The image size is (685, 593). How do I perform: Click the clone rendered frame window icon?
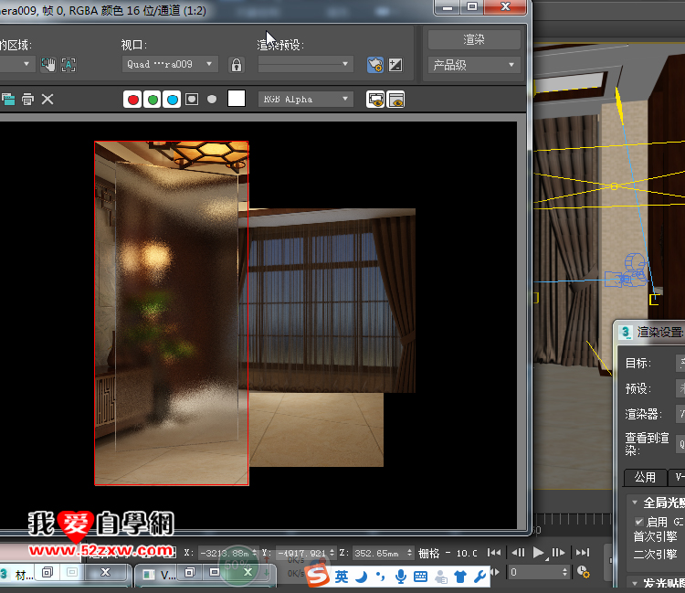(8, 100)
